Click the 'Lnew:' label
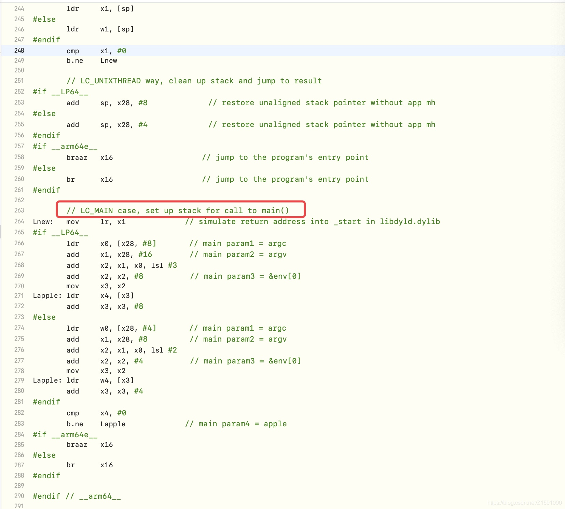Viewport: 565px width, 509px height. [x=43, y=222]
